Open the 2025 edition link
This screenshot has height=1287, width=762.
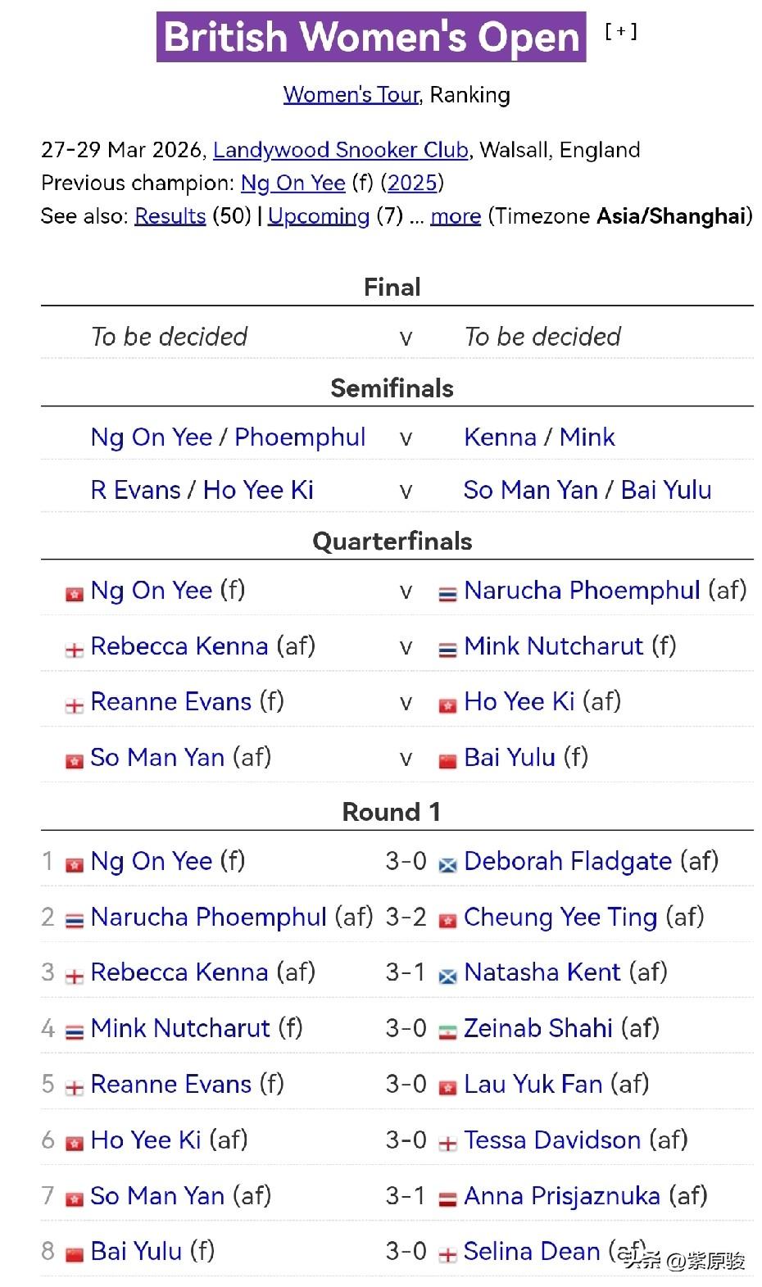point(411,183)
